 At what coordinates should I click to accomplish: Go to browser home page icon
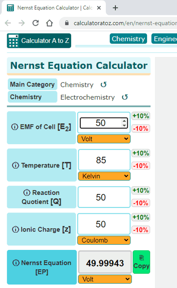point(50,23)
